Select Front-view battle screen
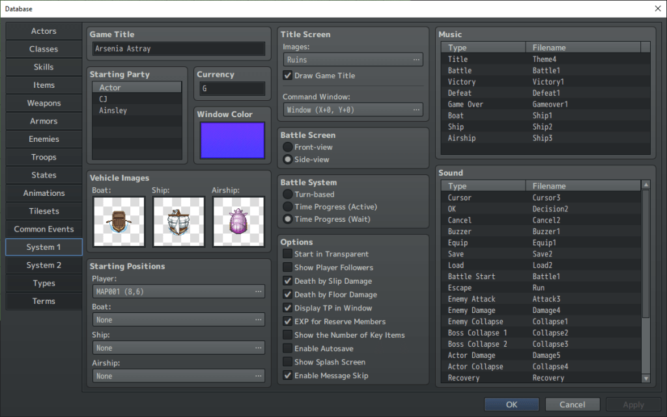This screenshot has height=417, width=667. [x=287, y=148]
